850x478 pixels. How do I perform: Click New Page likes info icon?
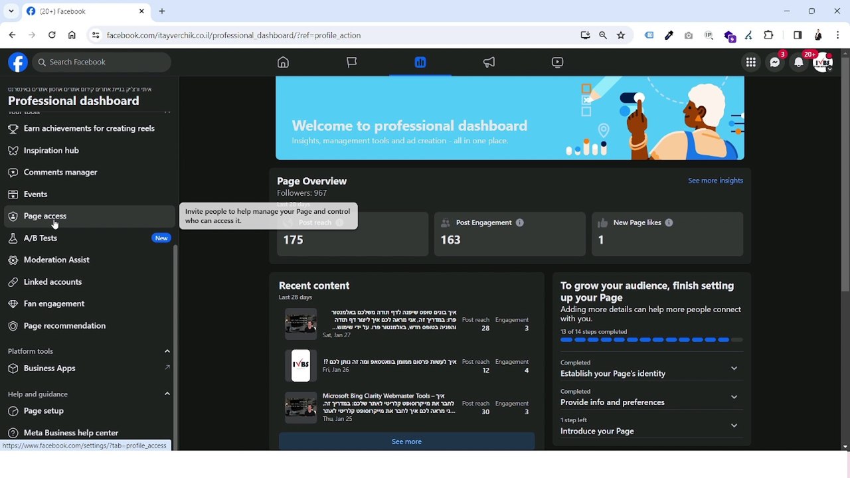click(x=669, y=222)
